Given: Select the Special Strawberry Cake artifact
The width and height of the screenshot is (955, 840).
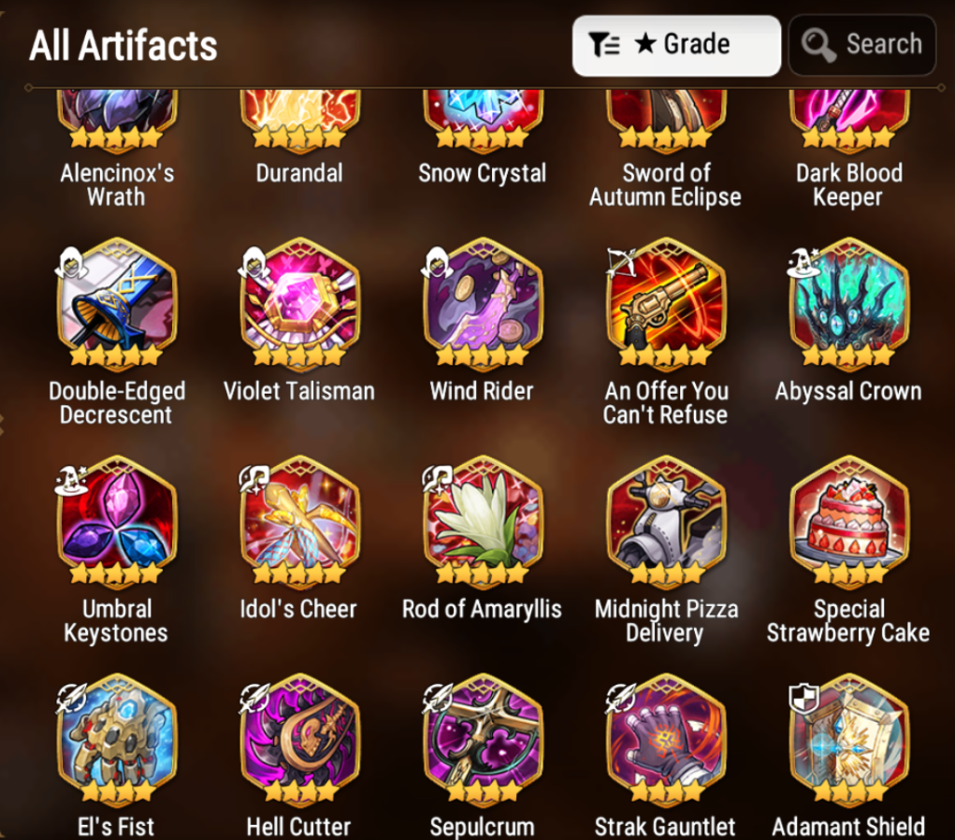Looking at the screenshot, I should click(x=849, y=522).
